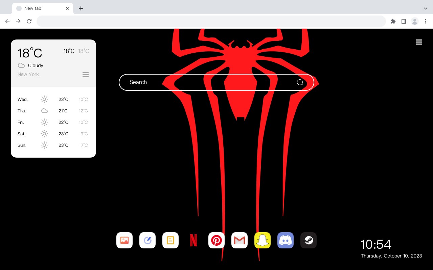Select the New tab browser tab
Viewport: 433px width, 270px height.
pyautogui.click(x=43, y=8)
